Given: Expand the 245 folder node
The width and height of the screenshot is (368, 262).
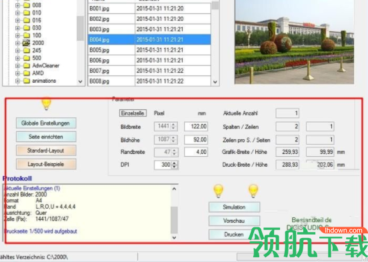Looking at the screenshot, I should tap(17, 51).
